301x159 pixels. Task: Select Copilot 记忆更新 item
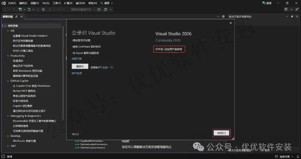click(23, 106)
